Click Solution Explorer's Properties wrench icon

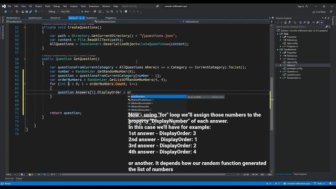(x=317, y=22)
